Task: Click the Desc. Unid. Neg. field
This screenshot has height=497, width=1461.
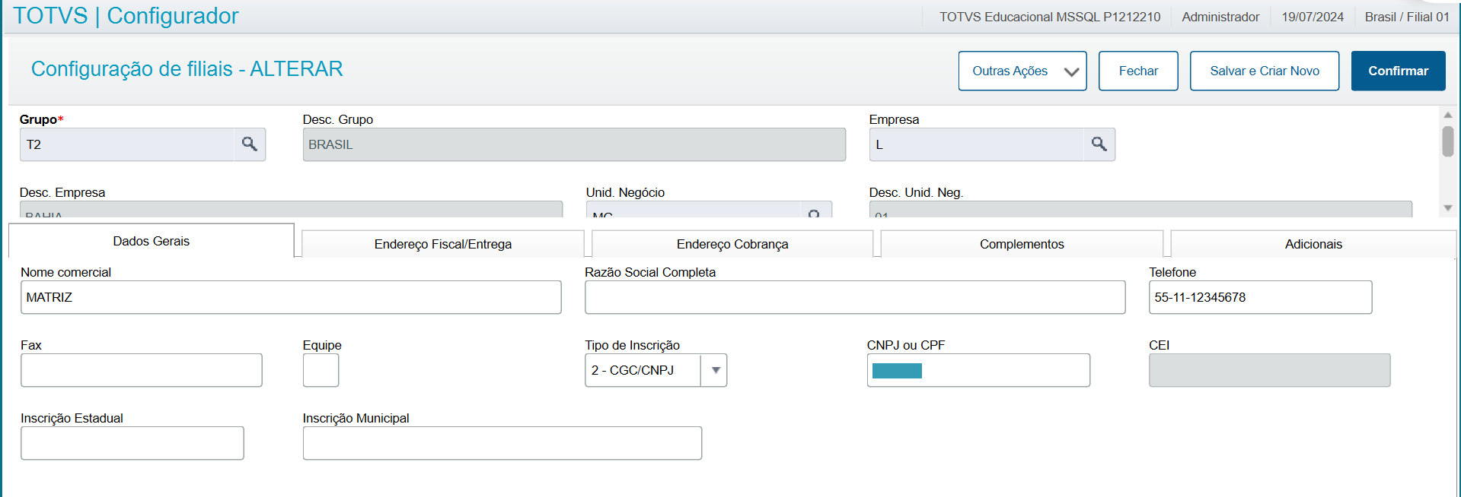Action: coord(1140,210)
